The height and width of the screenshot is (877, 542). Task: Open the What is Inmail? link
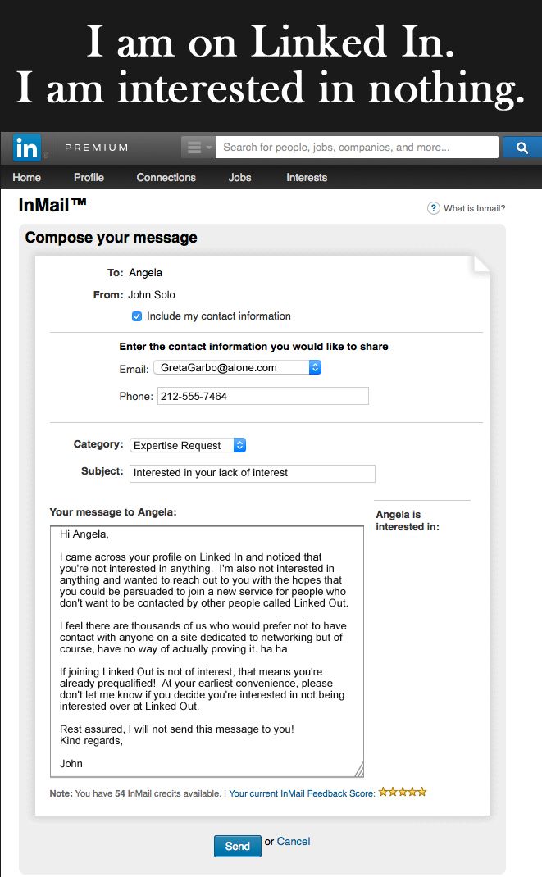[x=474, y=208]
